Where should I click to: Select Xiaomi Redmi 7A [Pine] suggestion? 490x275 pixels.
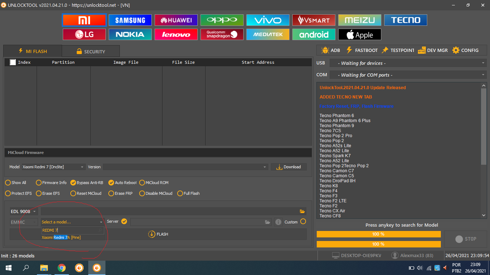61,237
